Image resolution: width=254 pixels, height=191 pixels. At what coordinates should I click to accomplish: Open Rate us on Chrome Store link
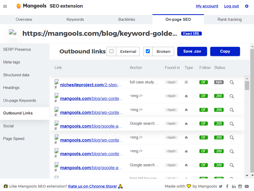(x=93, y=186)
